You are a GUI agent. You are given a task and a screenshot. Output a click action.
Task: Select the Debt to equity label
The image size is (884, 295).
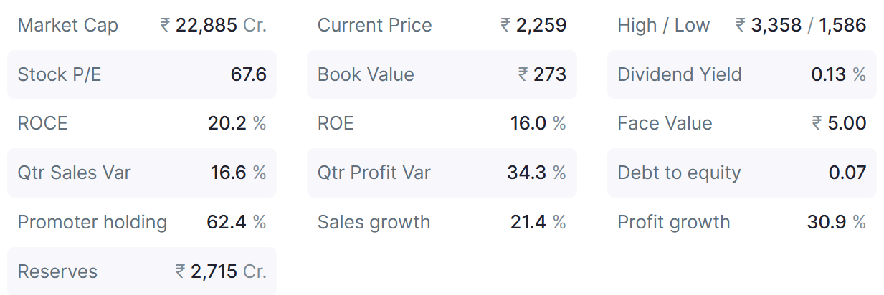click(679, 173)
